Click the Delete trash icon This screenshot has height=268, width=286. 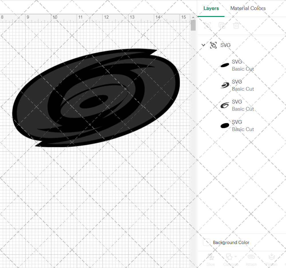click(236, 25)
